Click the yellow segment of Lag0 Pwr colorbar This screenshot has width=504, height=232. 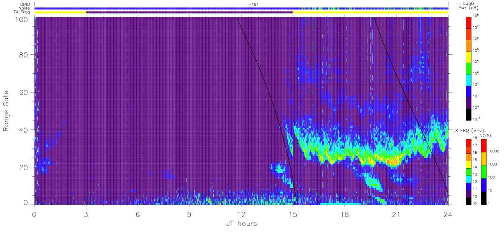click(x=470, y=56)
